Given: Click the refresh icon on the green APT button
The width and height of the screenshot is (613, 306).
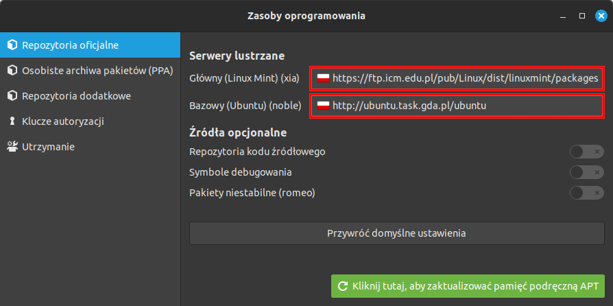Looking at the screenshot, I should [x=343, y=286].
